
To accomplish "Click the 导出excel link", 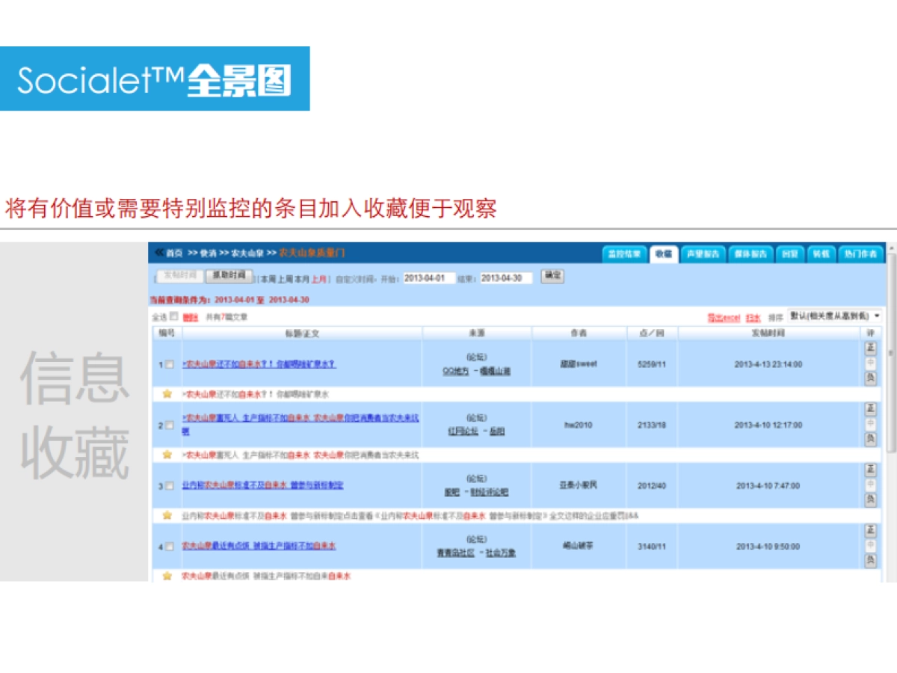I will point(723,318).
